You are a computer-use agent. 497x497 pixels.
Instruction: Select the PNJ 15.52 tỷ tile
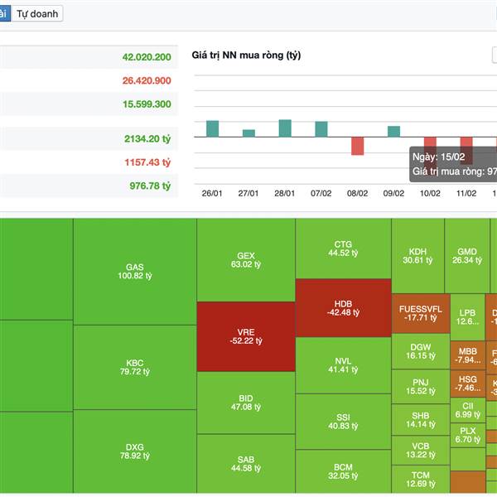(x=421, y=386)
